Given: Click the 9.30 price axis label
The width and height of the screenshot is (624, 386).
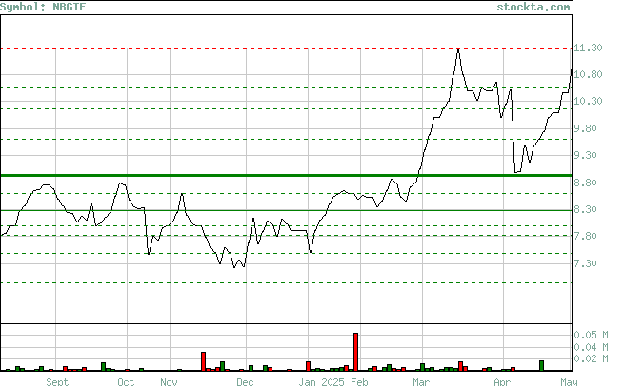Looking at the screenshot, I should (x=585, y=155).
